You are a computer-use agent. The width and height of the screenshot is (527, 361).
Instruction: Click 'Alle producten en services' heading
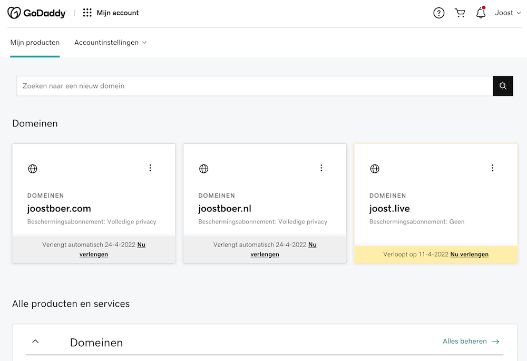pos(71,304)
